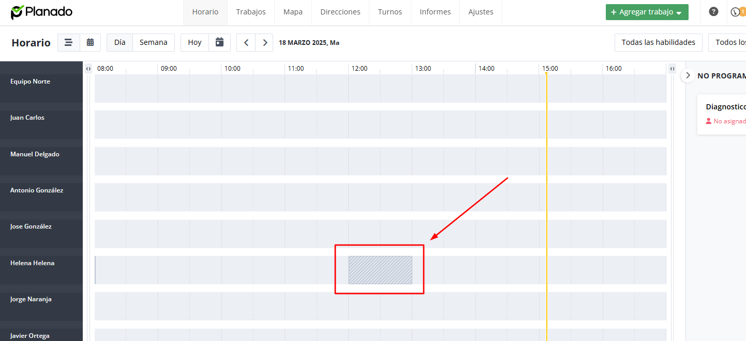Image resolution: width=746 pixels, height=341 pixels.
Task: Switch to calendar grid view icon
Action: pos(91,42)
